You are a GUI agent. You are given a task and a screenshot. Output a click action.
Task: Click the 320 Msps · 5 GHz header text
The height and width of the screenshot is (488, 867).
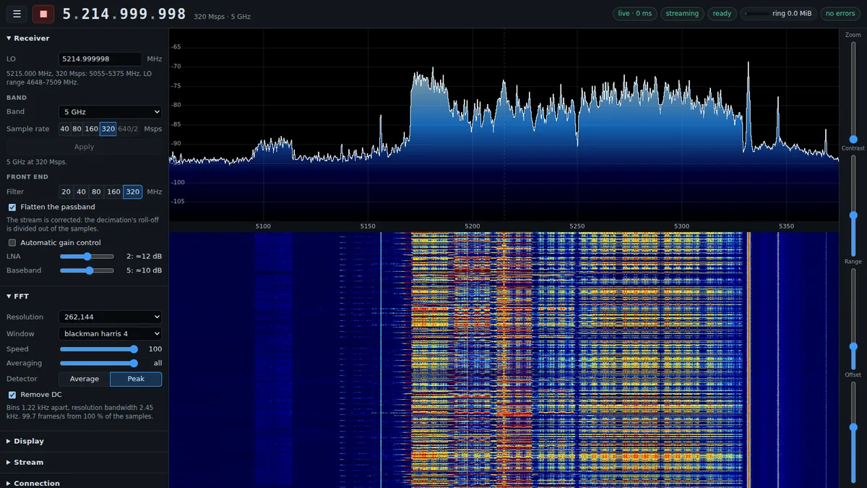click(x=222, y=16)
